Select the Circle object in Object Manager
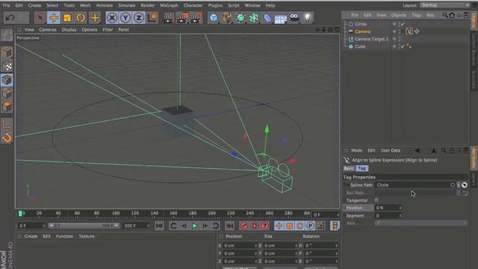The width and height of the screenshot is (478, 269). click(x=361, y=24)
